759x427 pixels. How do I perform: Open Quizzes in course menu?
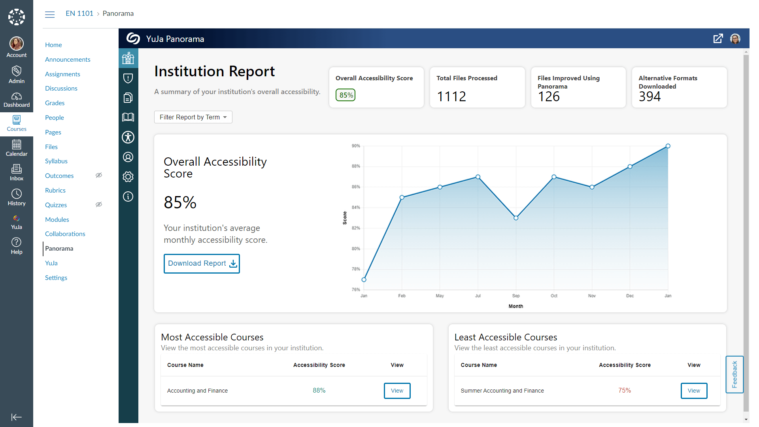tap(56, 205)
